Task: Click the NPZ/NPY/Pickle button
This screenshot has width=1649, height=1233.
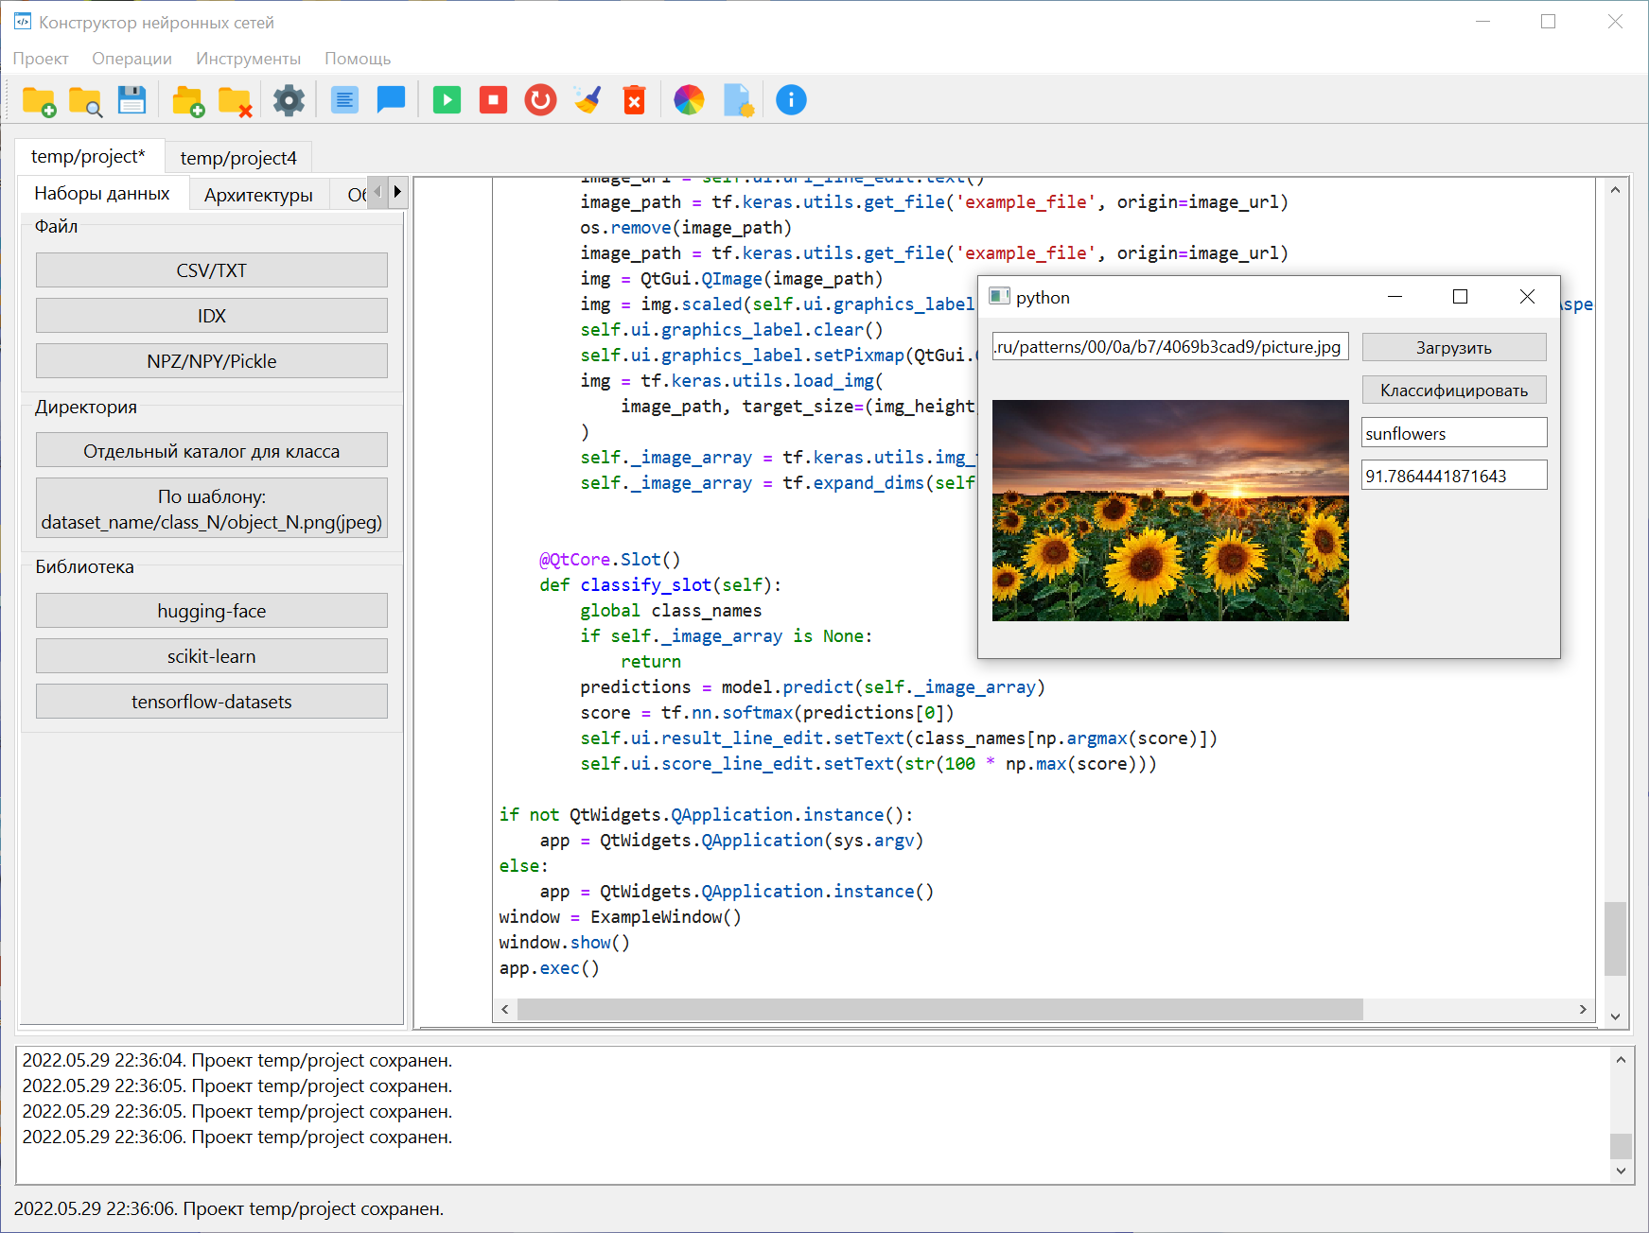Action: (x=212, y=361)
